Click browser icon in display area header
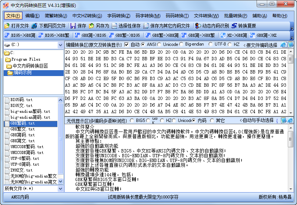 point(290,121)
